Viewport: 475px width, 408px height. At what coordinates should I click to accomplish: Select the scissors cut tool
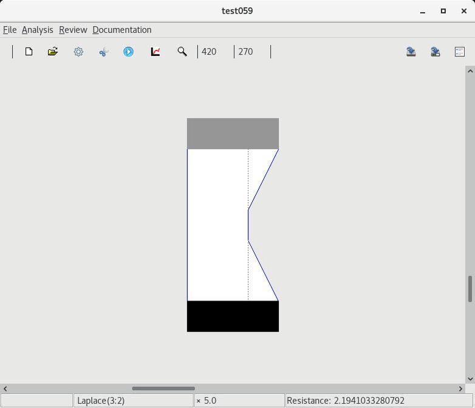(103, 52)
